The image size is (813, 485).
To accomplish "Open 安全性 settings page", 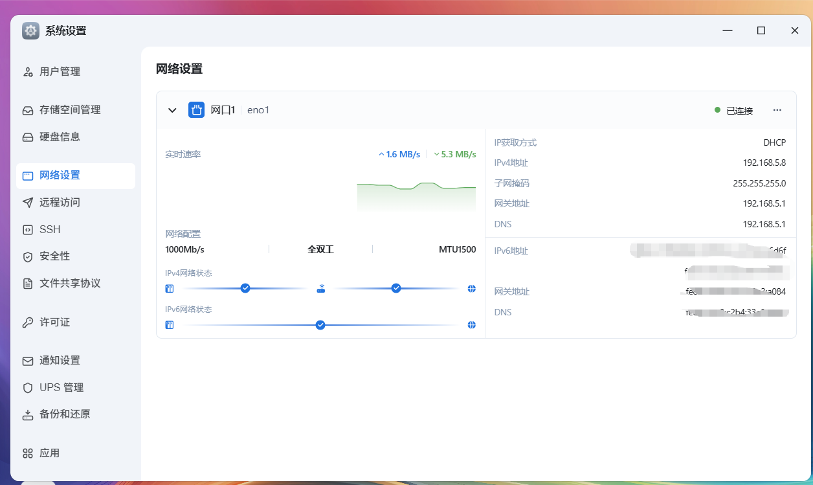I will point(76,256).
